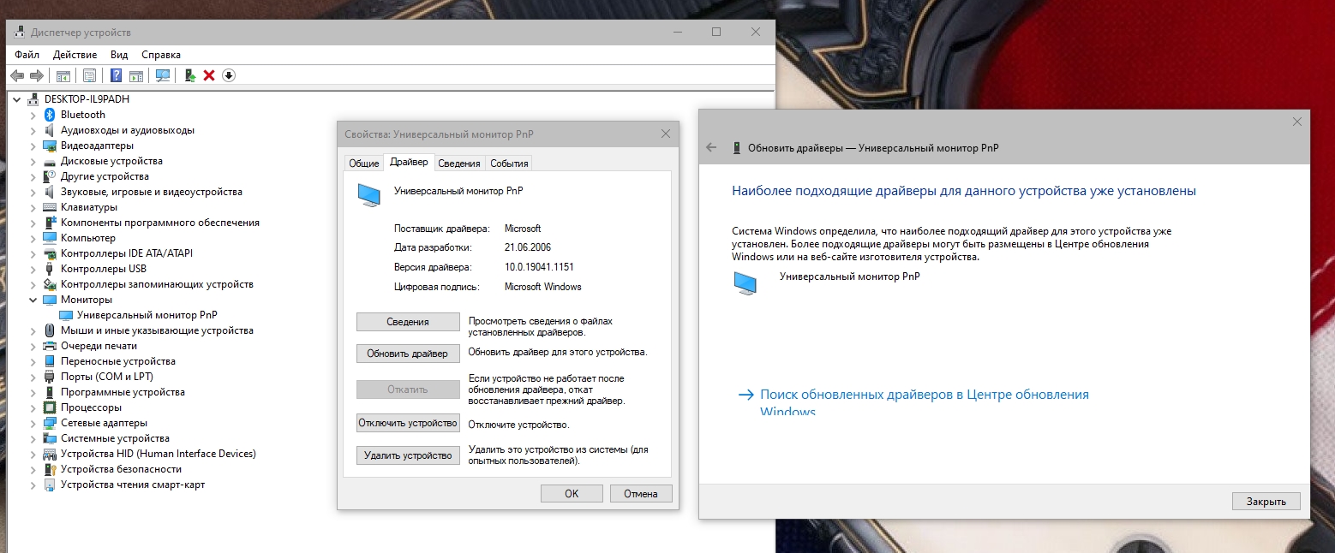
Task: Open the Действие menu
Action: click(x=75, y=55)
